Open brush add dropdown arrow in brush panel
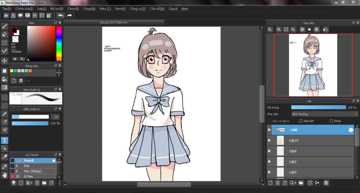 pos(31,183)
